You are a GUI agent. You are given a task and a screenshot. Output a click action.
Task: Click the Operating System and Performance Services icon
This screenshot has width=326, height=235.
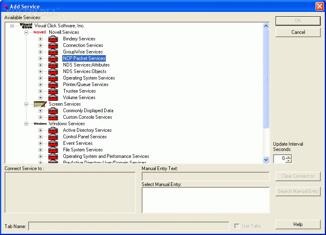pyautogui.click(x=53, y=156)
